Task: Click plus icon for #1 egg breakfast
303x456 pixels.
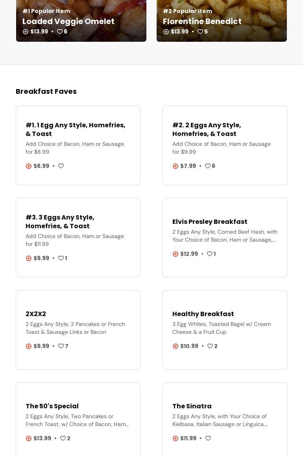Action: tap(29, 166)
